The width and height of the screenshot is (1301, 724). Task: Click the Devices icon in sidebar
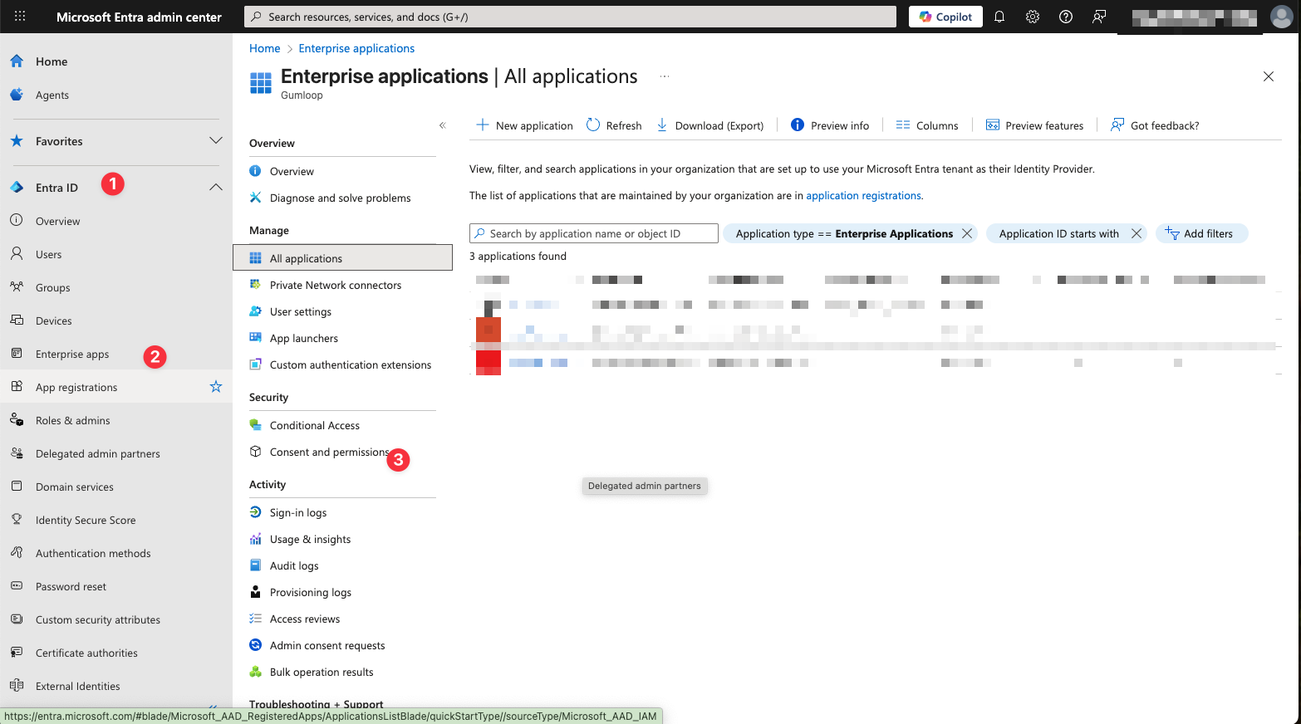(17, 320)
